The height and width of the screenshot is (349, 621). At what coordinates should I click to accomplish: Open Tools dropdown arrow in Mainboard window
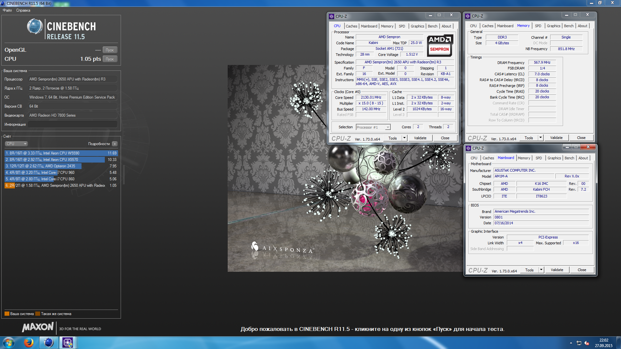pyautogui.click(x=541, y=270)
